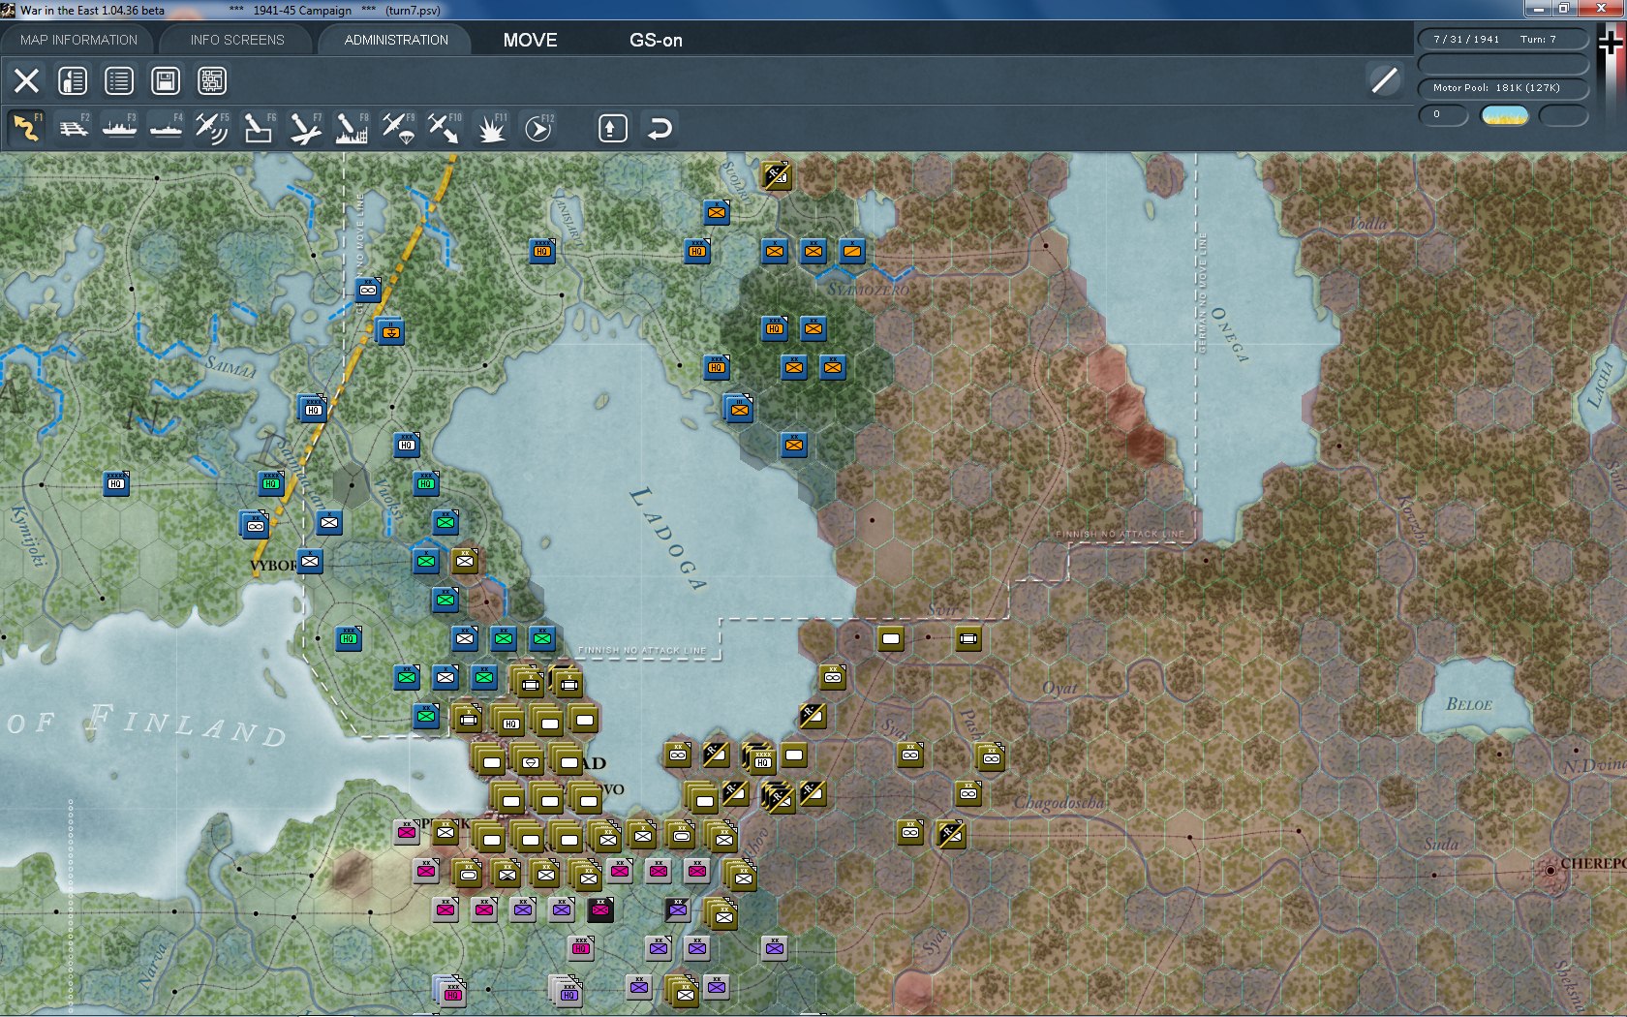
Task: Click the Oyat river label
Action: tap(1059, 689)
